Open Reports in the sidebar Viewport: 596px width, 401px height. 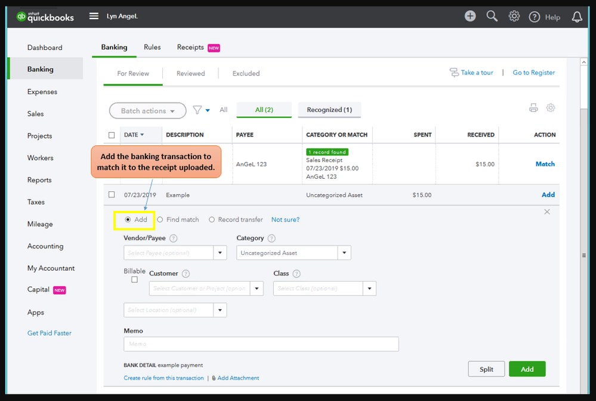[x=39, y=180]
